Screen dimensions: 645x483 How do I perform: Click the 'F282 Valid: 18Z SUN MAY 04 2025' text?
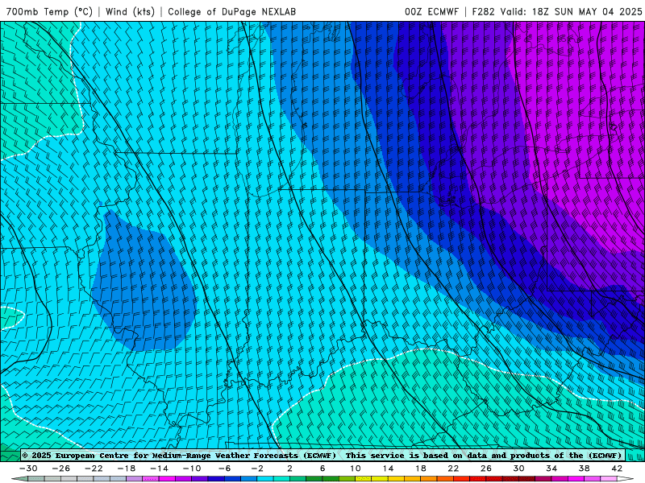coord(557,11)
